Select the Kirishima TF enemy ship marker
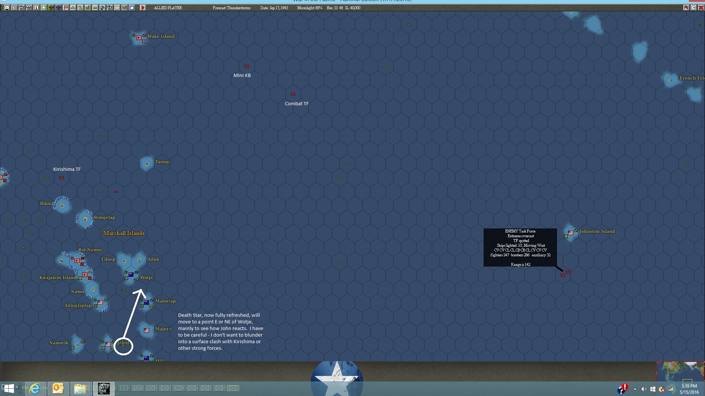This screenshot has height=396, width=705. point(62,178)
